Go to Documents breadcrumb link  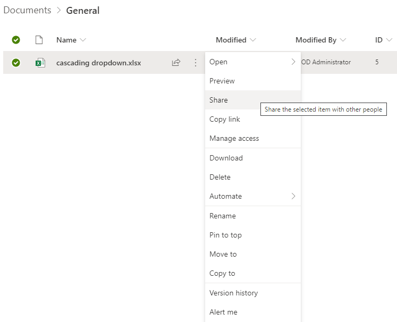(27, 10)
